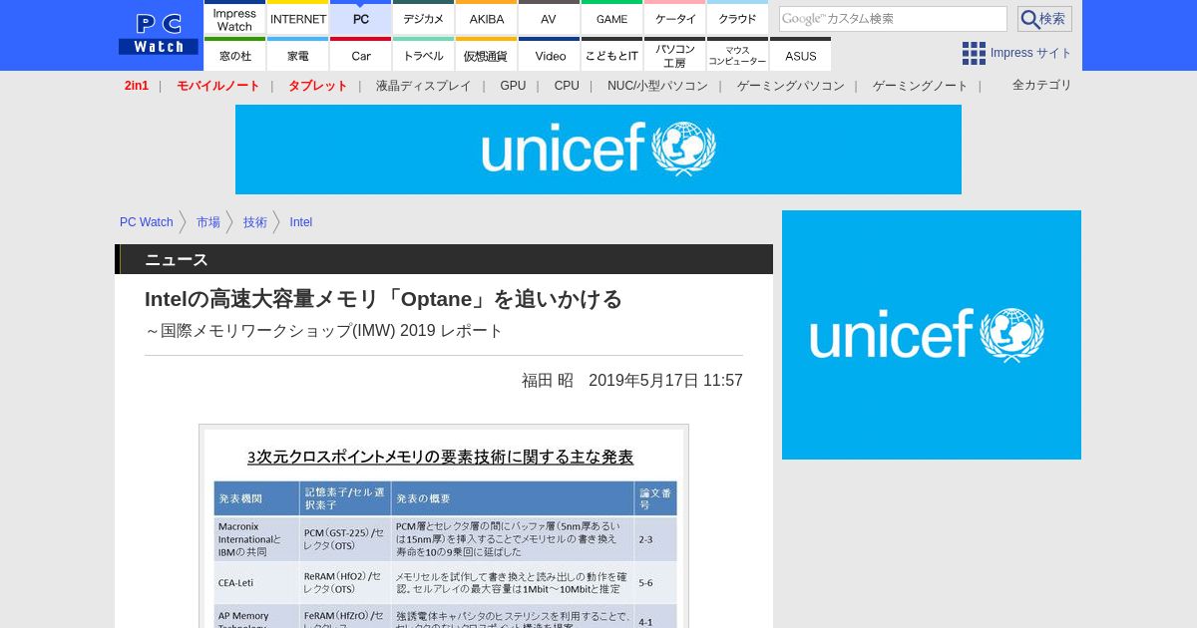1197x628 pixels.
Task: Open the INTERNET Watch tab
Action: click(298, 17)
